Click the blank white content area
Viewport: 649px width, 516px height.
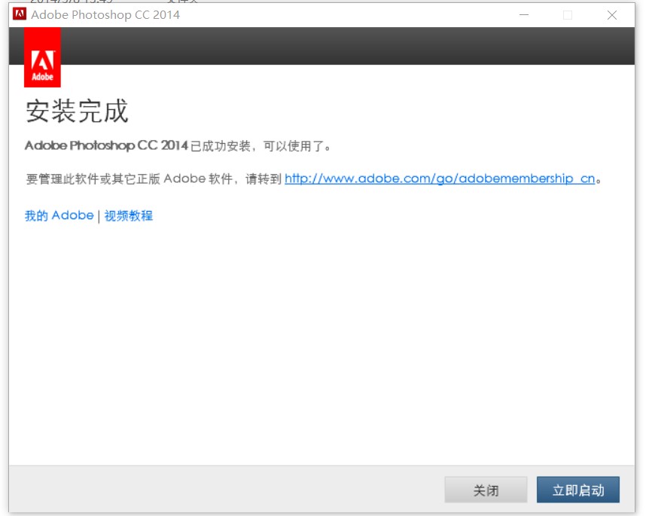tap(324, 339)
